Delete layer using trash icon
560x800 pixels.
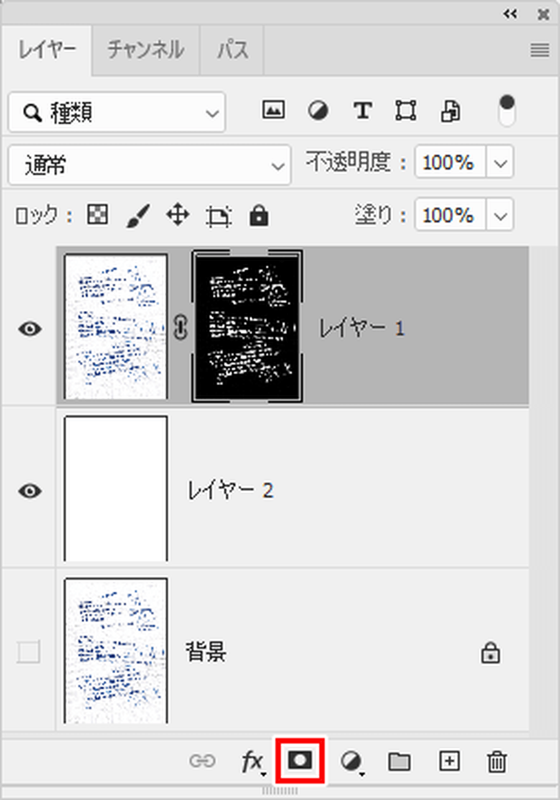497,761
